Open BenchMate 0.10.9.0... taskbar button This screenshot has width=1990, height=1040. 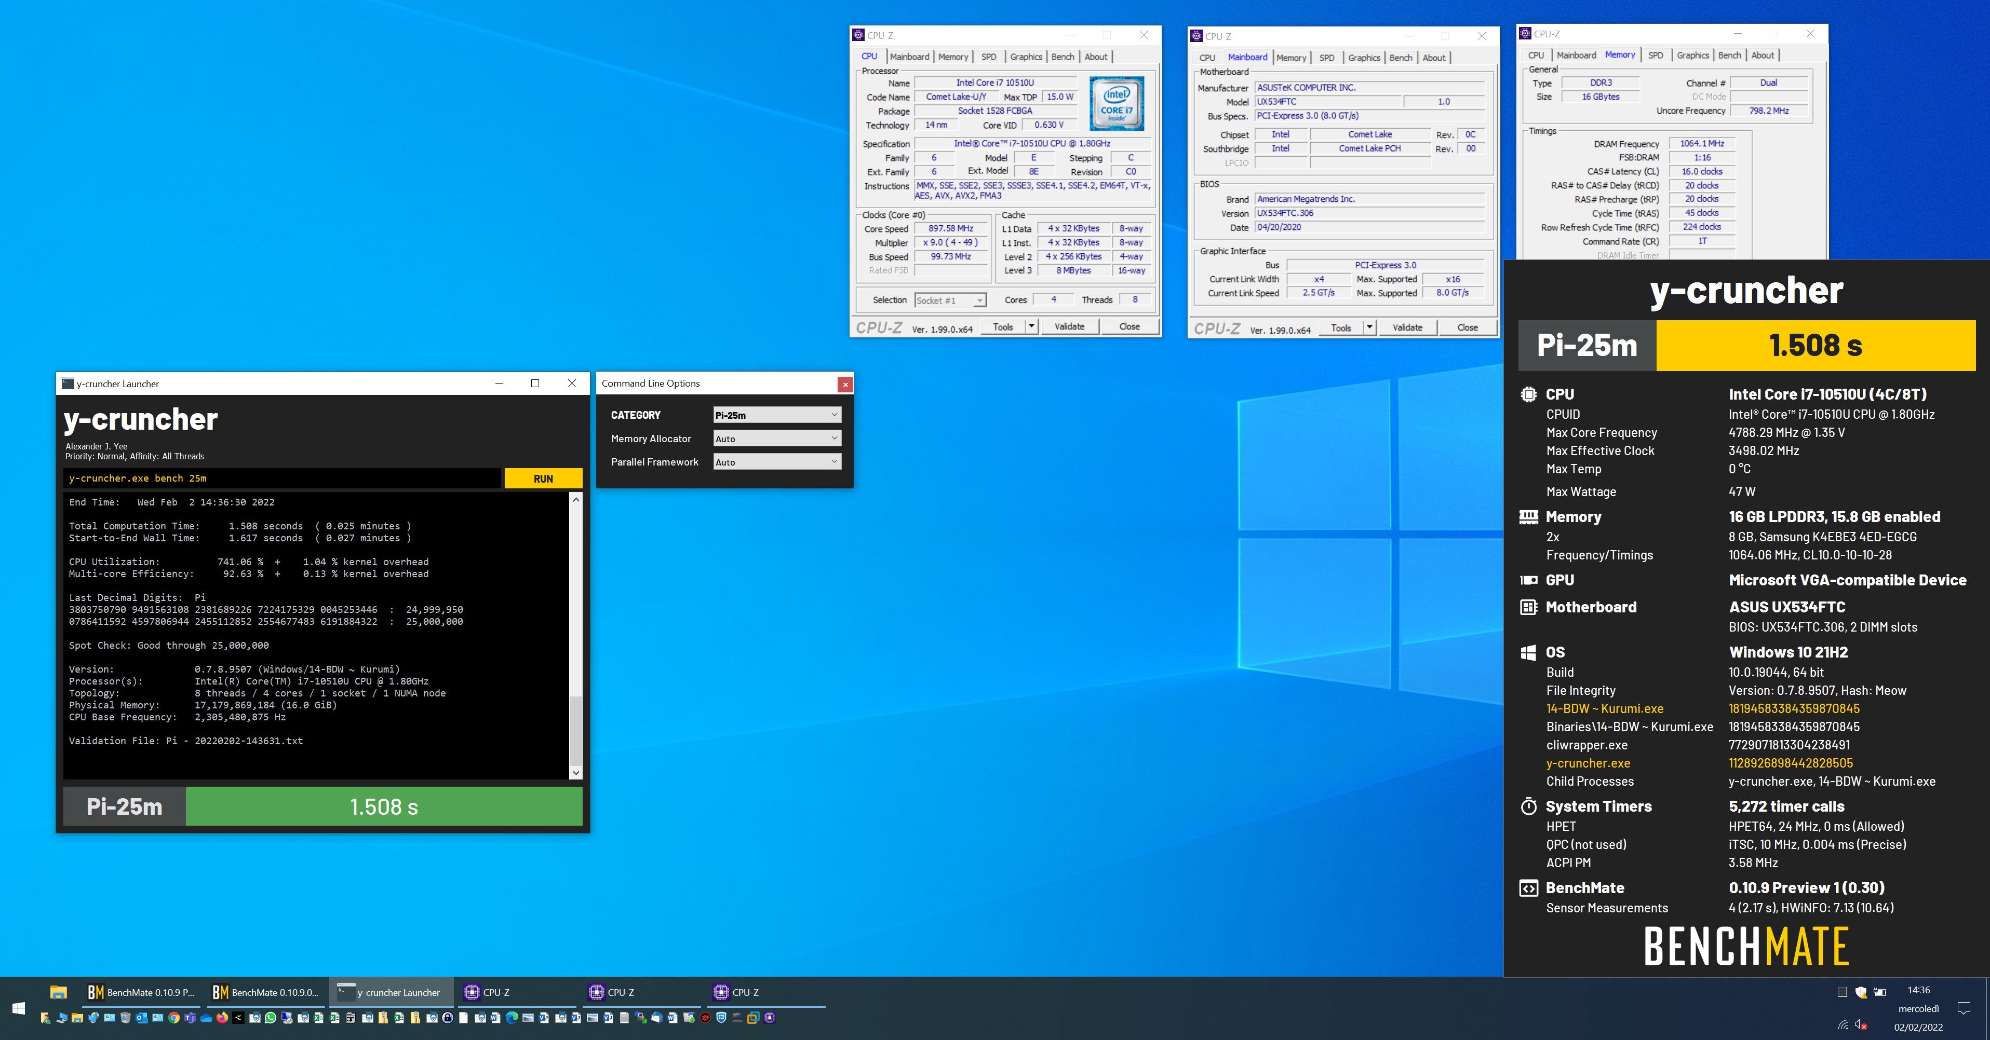[x=266, y=992]
